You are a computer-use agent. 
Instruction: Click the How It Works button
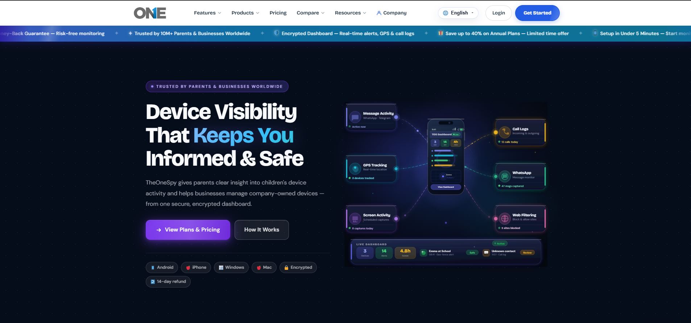262,230
